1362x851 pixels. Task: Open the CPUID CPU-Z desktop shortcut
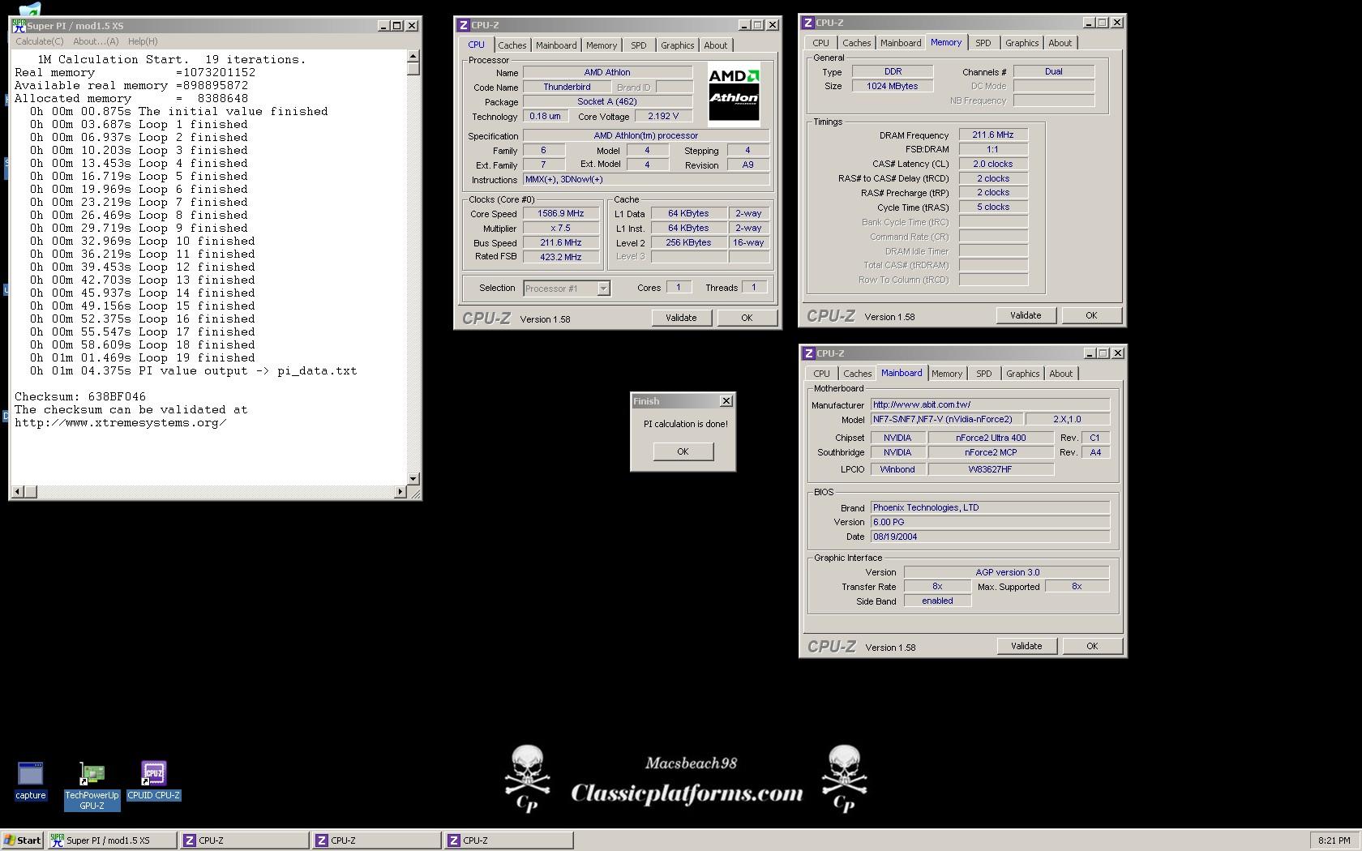pos(153,780)
